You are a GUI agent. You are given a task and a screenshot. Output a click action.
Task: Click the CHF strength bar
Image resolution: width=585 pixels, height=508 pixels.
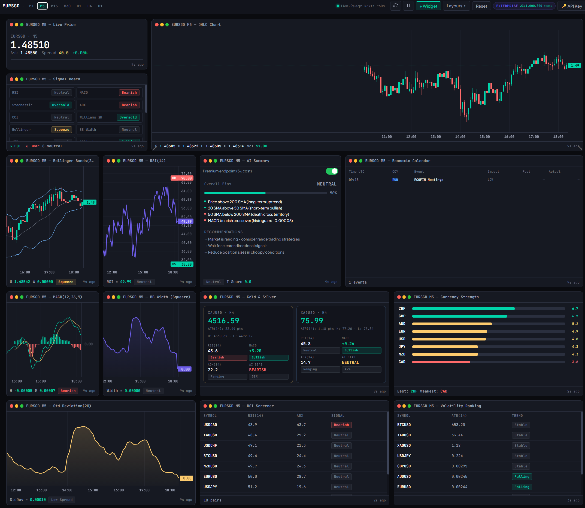(x=489, y=309)
